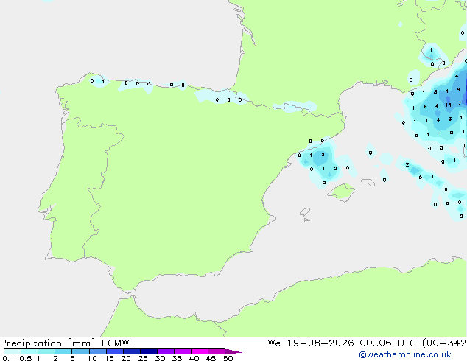Click the 5 mm legend color box
Image resolution: width=467 pixels, height=361 pixels.
point(80,351)
